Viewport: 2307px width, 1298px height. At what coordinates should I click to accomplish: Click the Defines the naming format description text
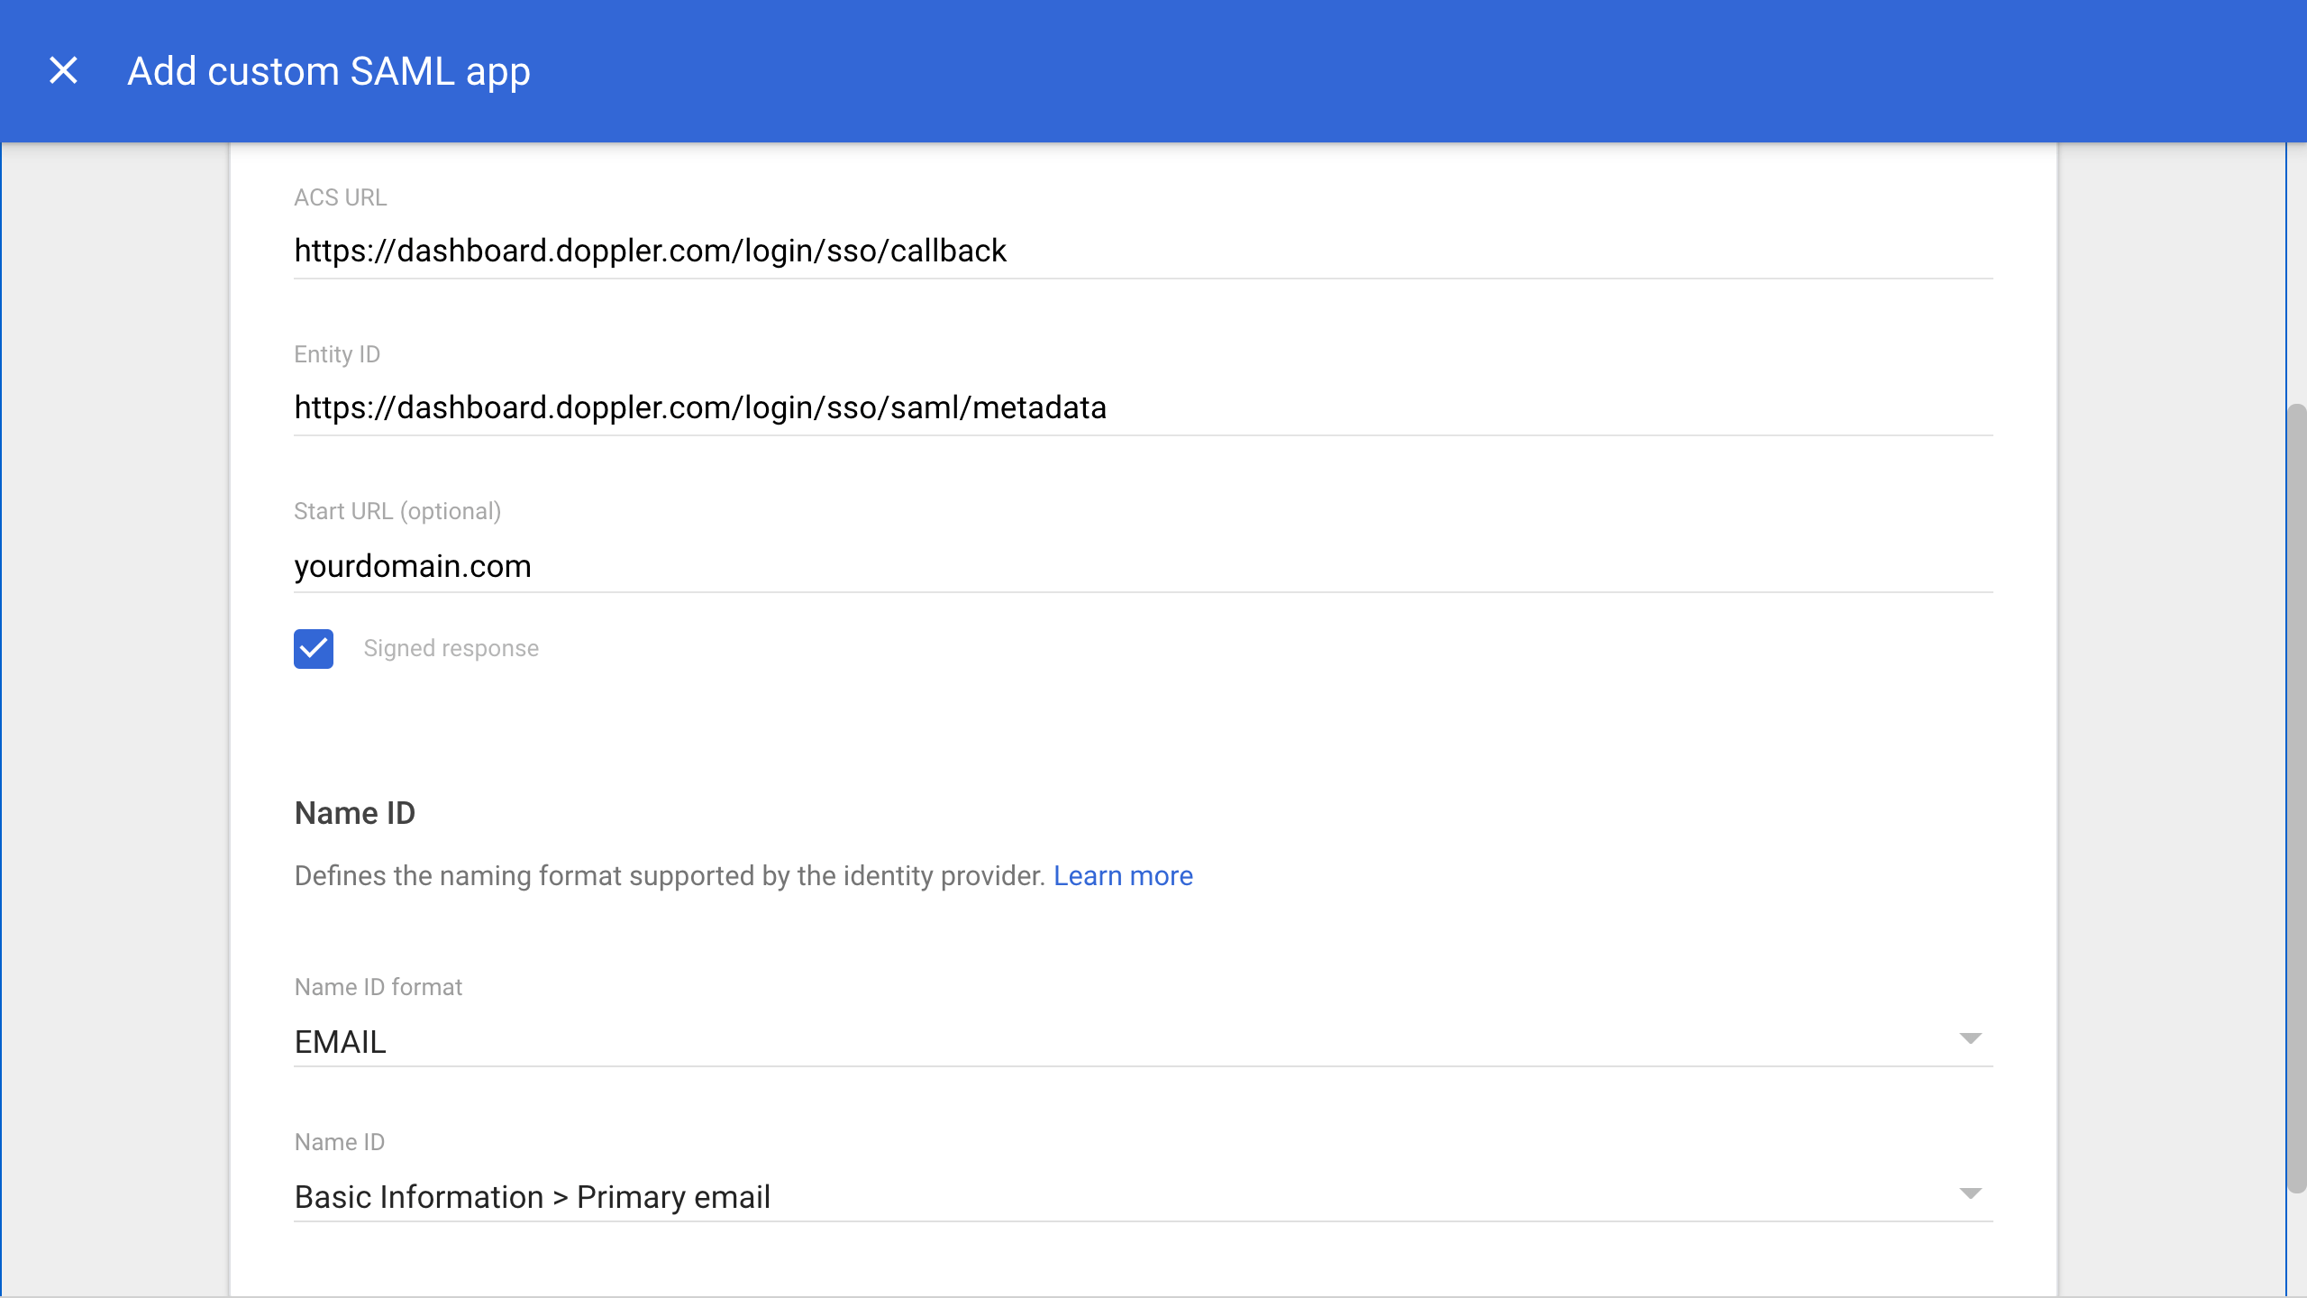(669, 876)
